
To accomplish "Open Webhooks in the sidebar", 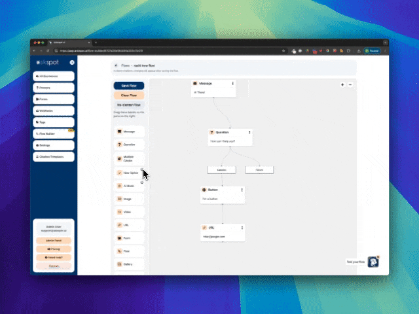I will [x=54, y=111].
